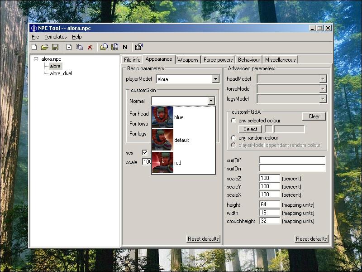Screen dimensions: 362x272
Task: Click the Save floppy disk icon
Action: pyautogui.click(x=55, y=47)
